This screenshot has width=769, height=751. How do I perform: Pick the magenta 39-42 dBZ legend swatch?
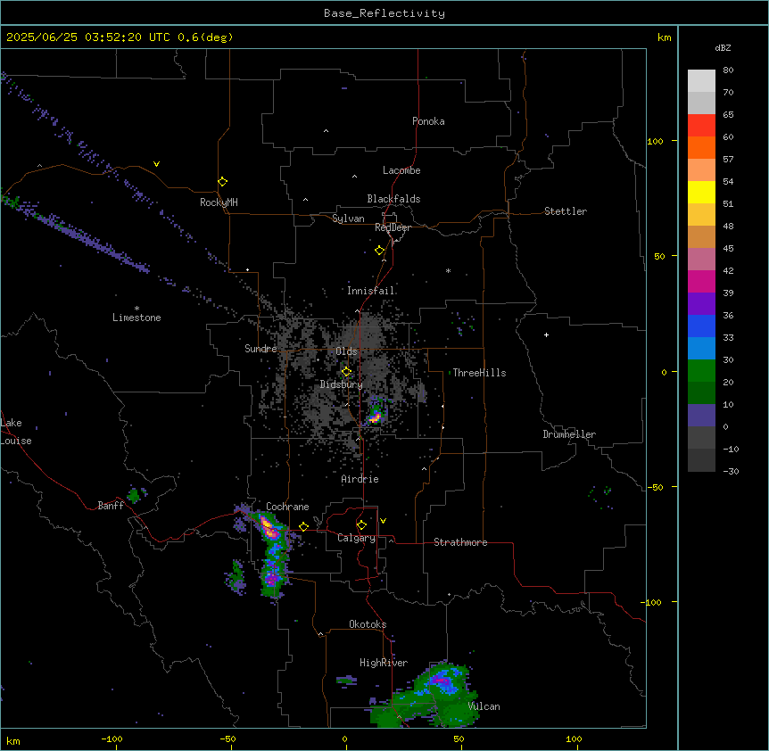click(701, 281)
